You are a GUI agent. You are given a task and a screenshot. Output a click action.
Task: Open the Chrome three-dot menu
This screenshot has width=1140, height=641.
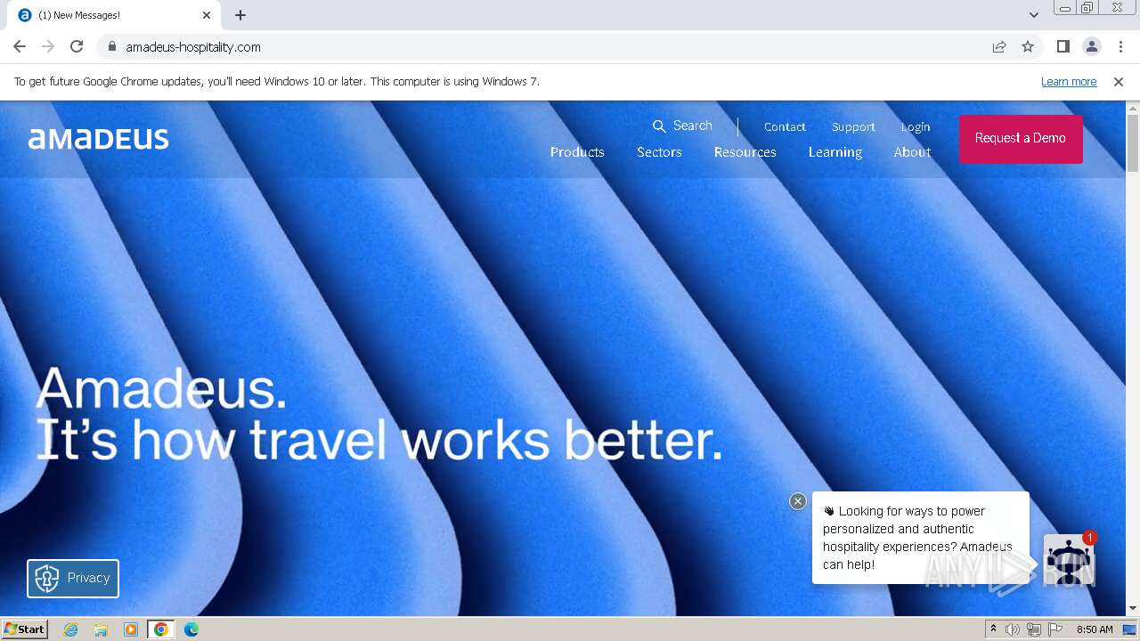click(1120, 46)
